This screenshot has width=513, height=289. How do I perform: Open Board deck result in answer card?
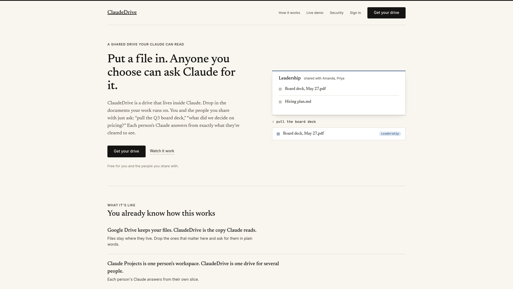point(339,134)
